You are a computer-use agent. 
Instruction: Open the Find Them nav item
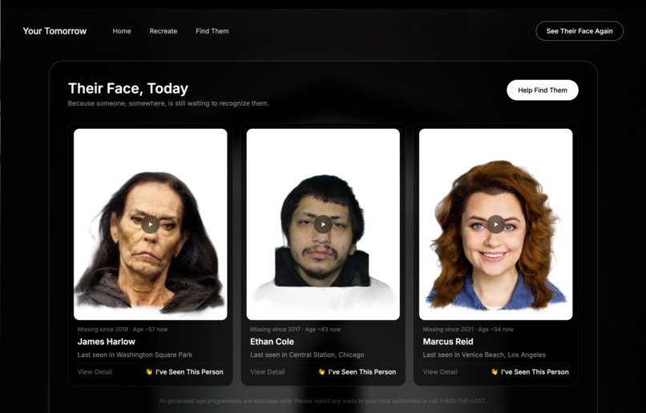tap(212, 31)
